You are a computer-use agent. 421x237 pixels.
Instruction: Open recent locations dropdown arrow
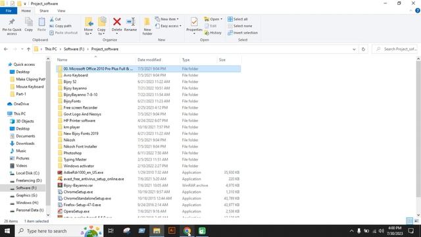pyautogui.click(x=22, y=49)
